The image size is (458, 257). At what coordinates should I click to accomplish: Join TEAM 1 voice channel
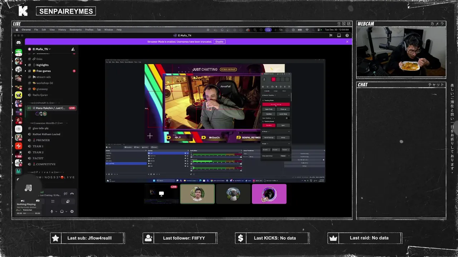click(x=51, y=146)
